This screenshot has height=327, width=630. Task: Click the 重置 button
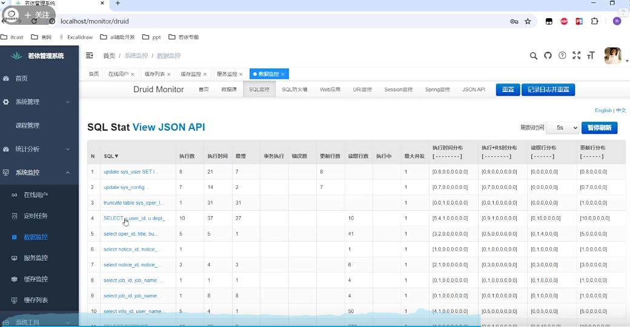508,90
